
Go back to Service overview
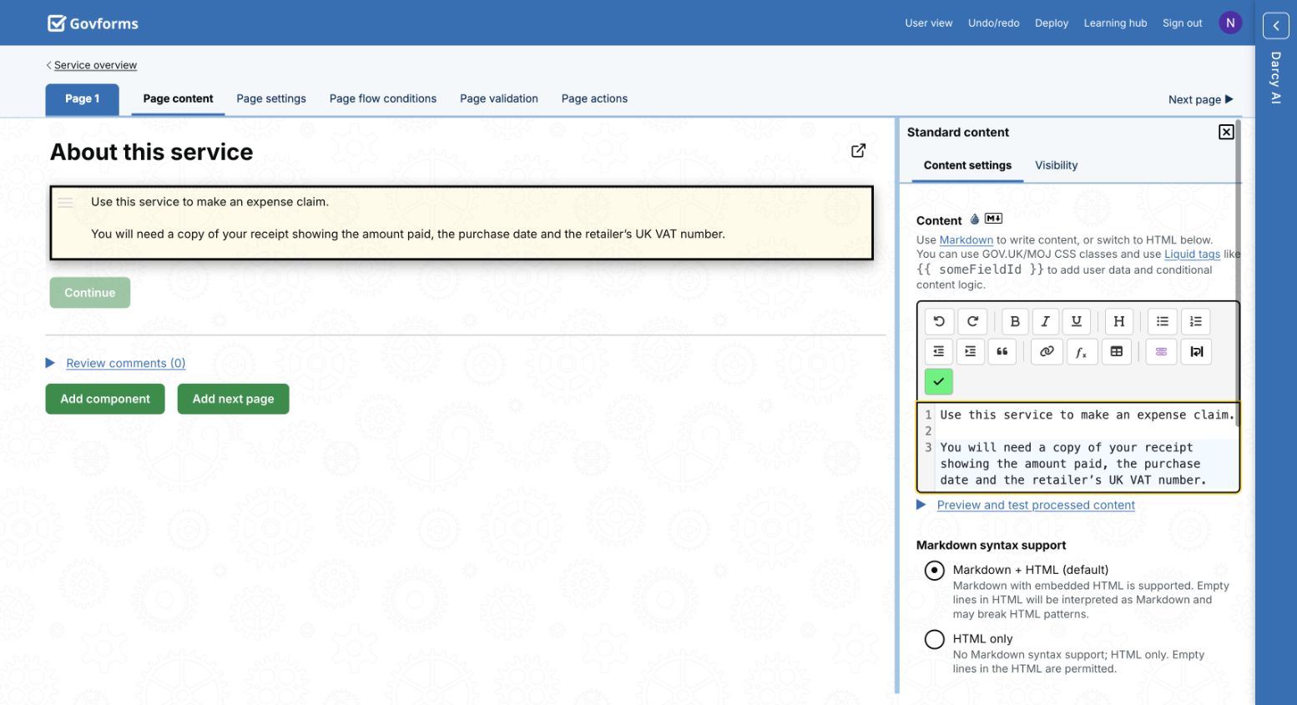pyautogui.click(x=95, y=65)
